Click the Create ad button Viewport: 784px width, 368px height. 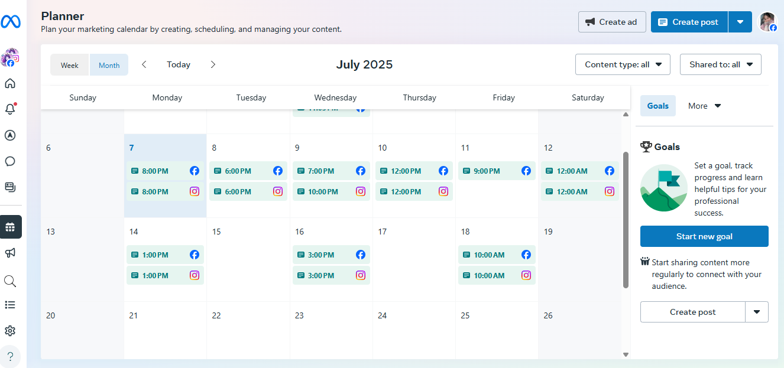[612, 22]
